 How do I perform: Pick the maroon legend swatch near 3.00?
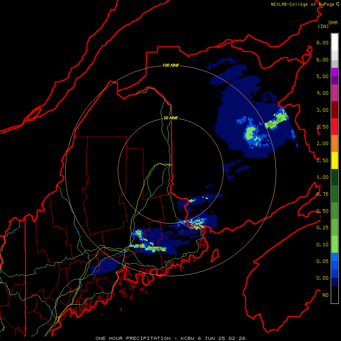click(335, 110)
